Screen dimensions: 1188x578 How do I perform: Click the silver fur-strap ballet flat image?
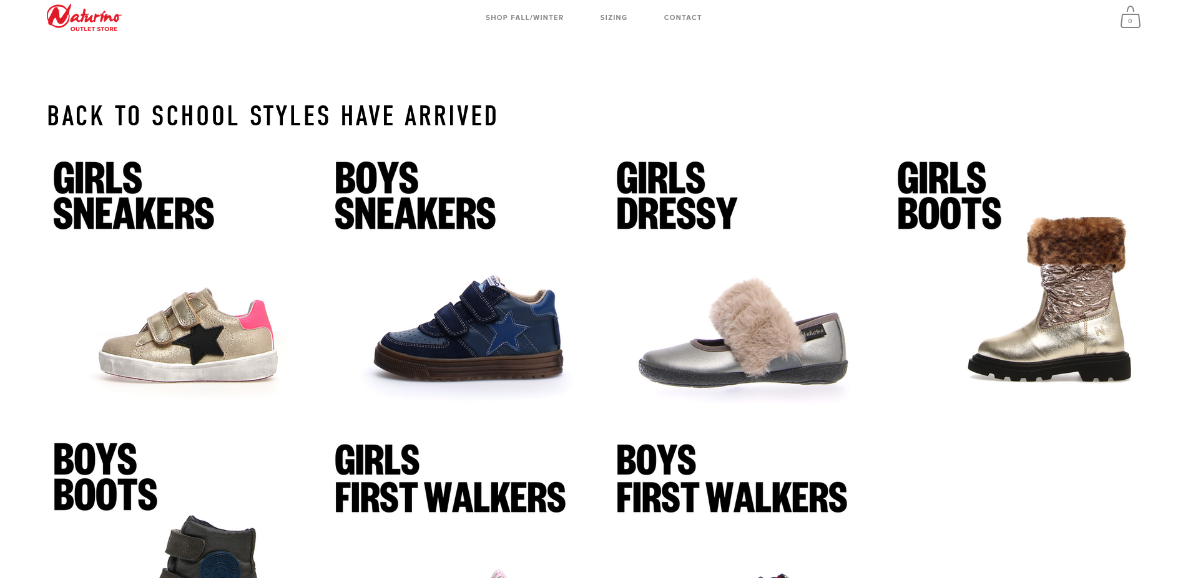pyautogui.click(x=743, y=332)
